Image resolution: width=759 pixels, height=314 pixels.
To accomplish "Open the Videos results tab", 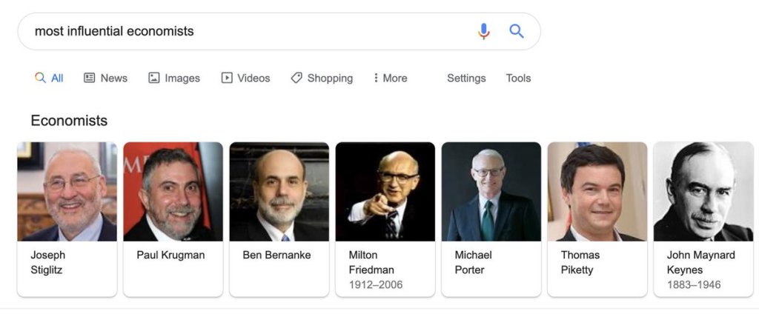I will (x=245, y=78).
